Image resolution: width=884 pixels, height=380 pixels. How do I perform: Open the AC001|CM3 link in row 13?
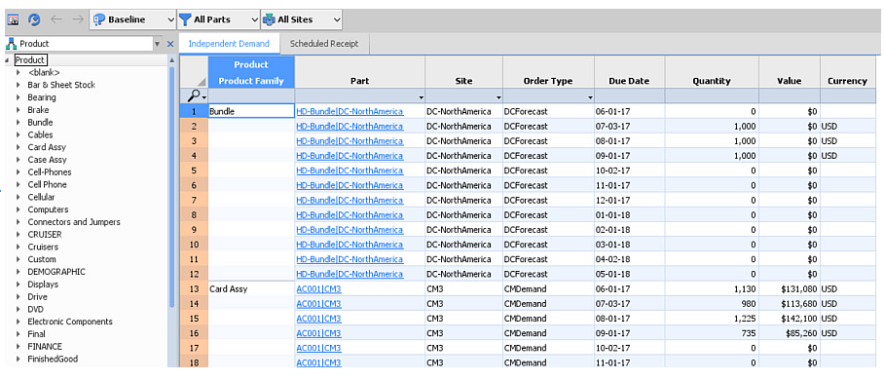tap(318, 289)
